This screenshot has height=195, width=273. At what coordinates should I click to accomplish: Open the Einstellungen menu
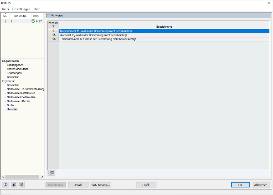click(x=21, y=9)
